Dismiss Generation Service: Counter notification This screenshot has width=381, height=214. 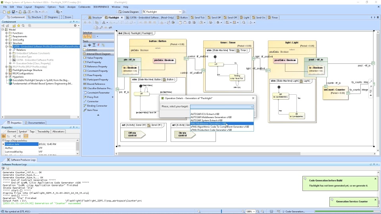tap(375, 200)
